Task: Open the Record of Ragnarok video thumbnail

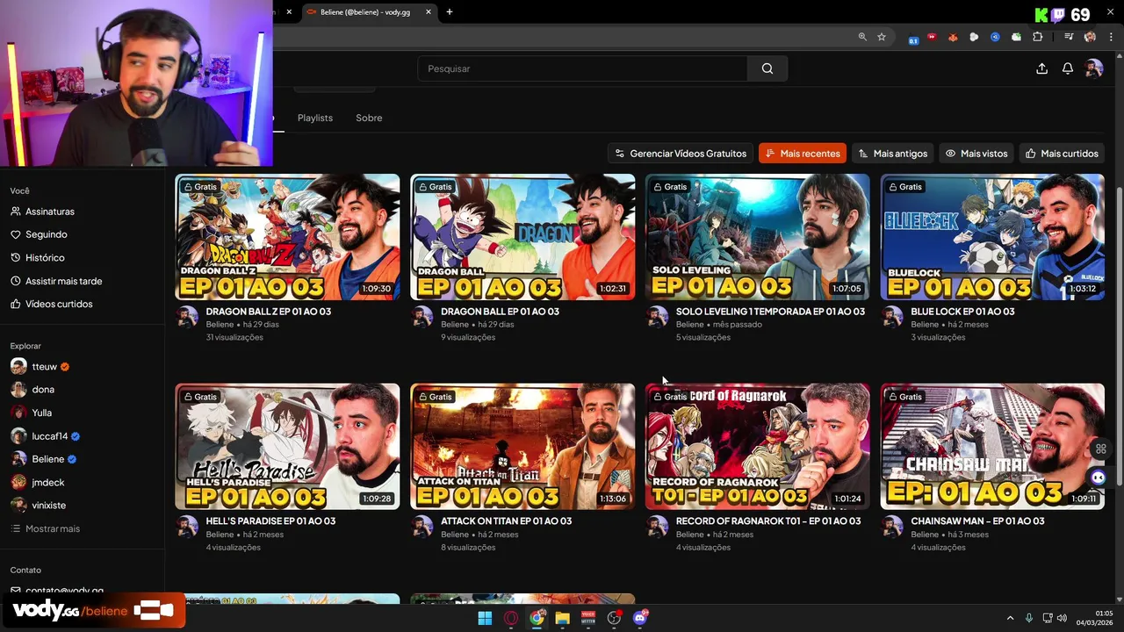Action: click(758, 447)
